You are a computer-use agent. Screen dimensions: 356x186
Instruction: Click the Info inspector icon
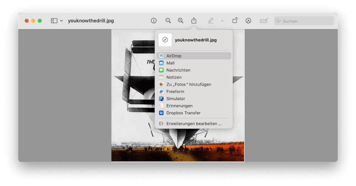coord(154,21)
